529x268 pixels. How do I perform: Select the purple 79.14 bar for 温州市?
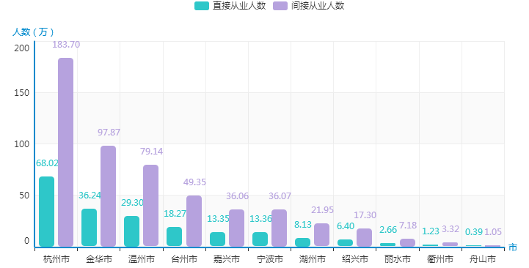point(151,206)
